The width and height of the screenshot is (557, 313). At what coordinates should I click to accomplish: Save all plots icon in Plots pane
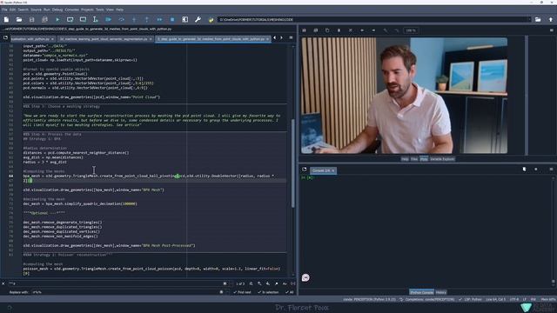click(x=315, y=30)
